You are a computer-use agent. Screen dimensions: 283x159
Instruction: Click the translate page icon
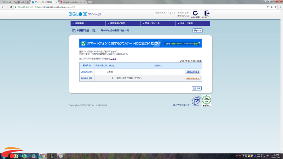click(x=272, y=7)
